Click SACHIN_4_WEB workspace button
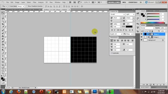This screenshot has width=168, height=94. click(x=114, y=2)
